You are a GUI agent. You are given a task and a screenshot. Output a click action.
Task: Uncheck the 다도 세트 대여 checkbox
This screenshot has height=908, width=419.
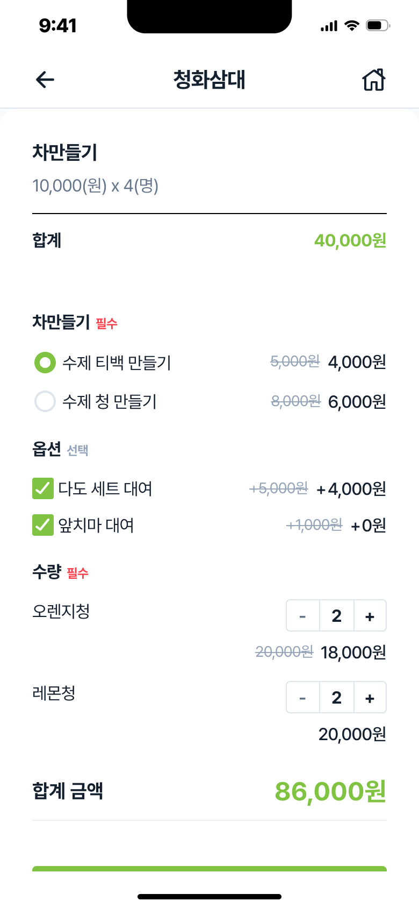[x=43, y=488]
